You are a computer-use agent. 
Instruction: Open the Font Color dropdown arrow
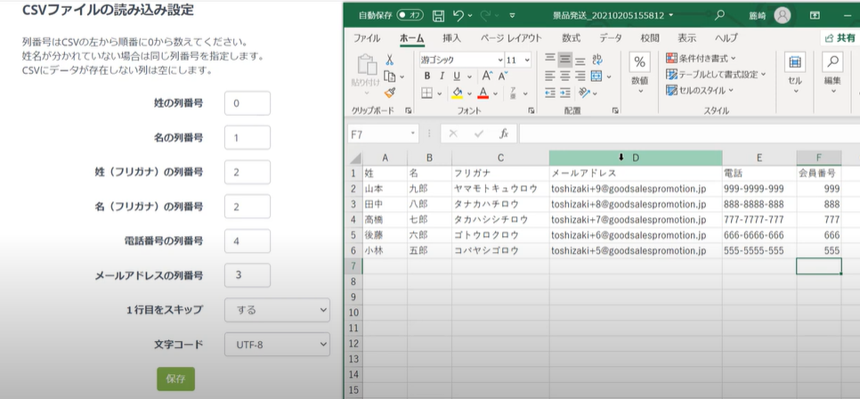click(495, 94)
